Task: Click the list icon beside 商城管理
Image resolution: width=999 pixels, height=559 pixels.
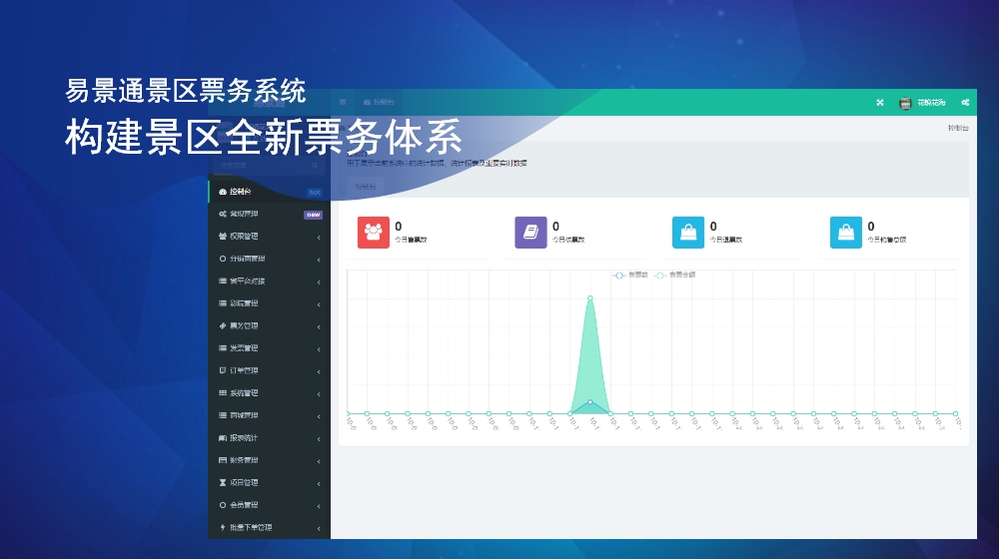Action: click(x=223, y=415)
